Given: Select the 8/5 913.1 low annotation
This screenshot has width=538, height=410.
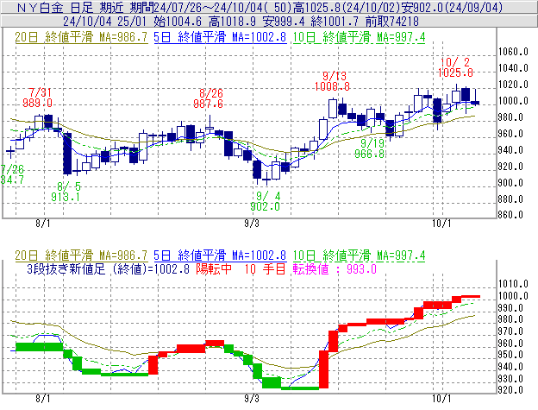Looking at the screenshot, I should pos(66,192).
